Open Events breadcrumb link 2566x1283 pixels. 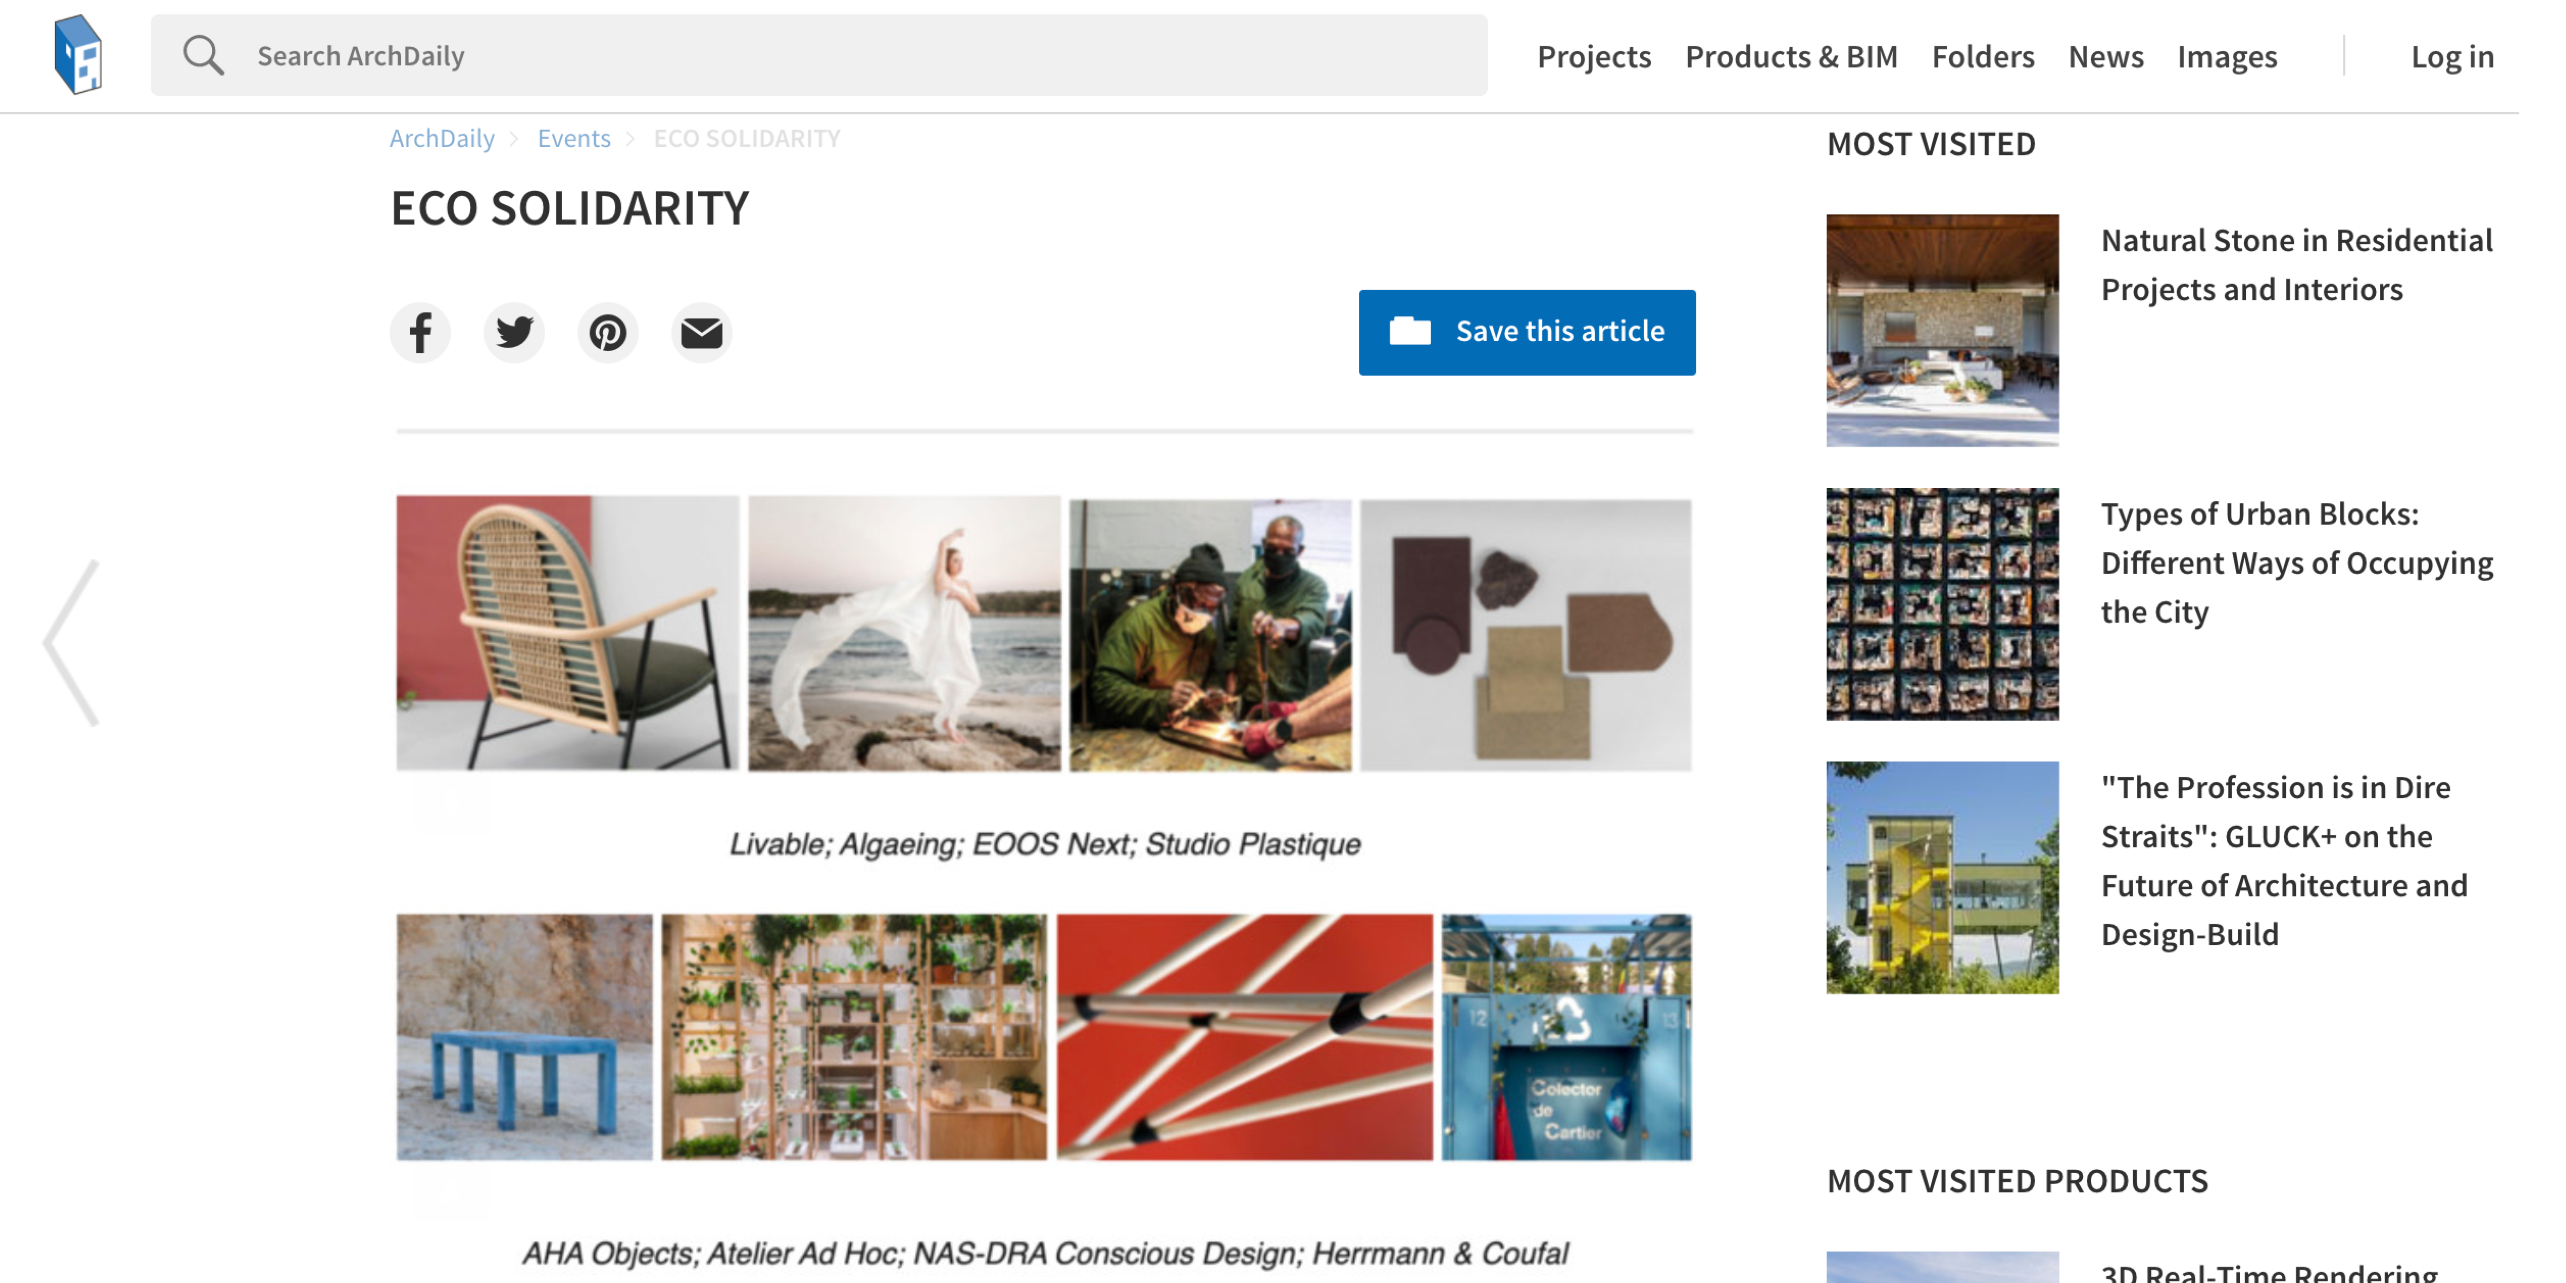(x=574, y=138)
